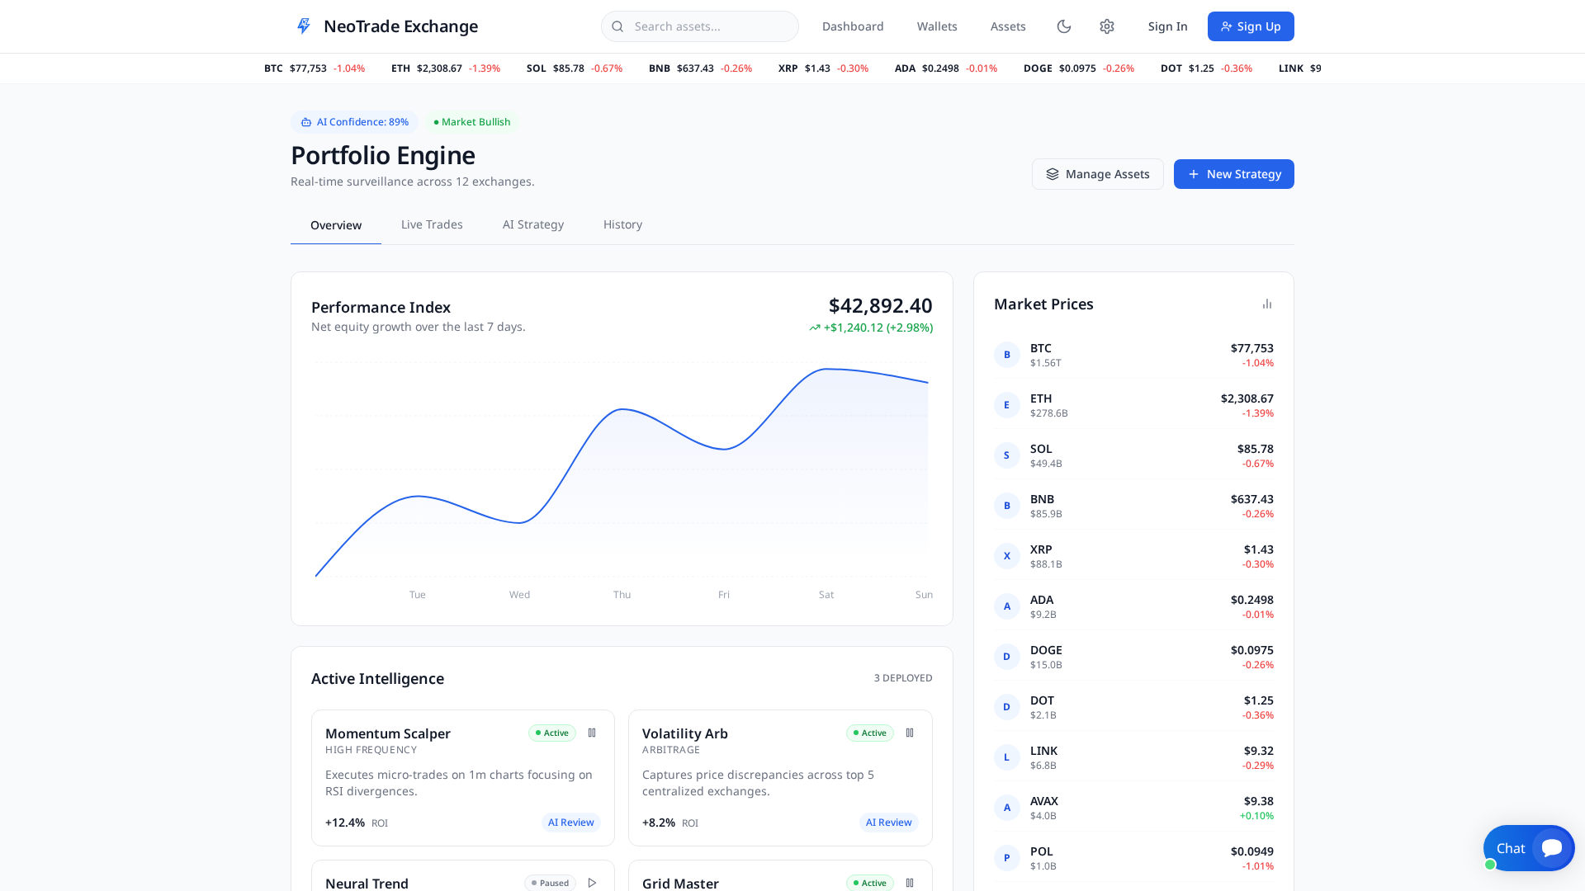Screen dimensions: 1585x891
Task: Click the +12.4% ROI value
Action: coord(345,823)
